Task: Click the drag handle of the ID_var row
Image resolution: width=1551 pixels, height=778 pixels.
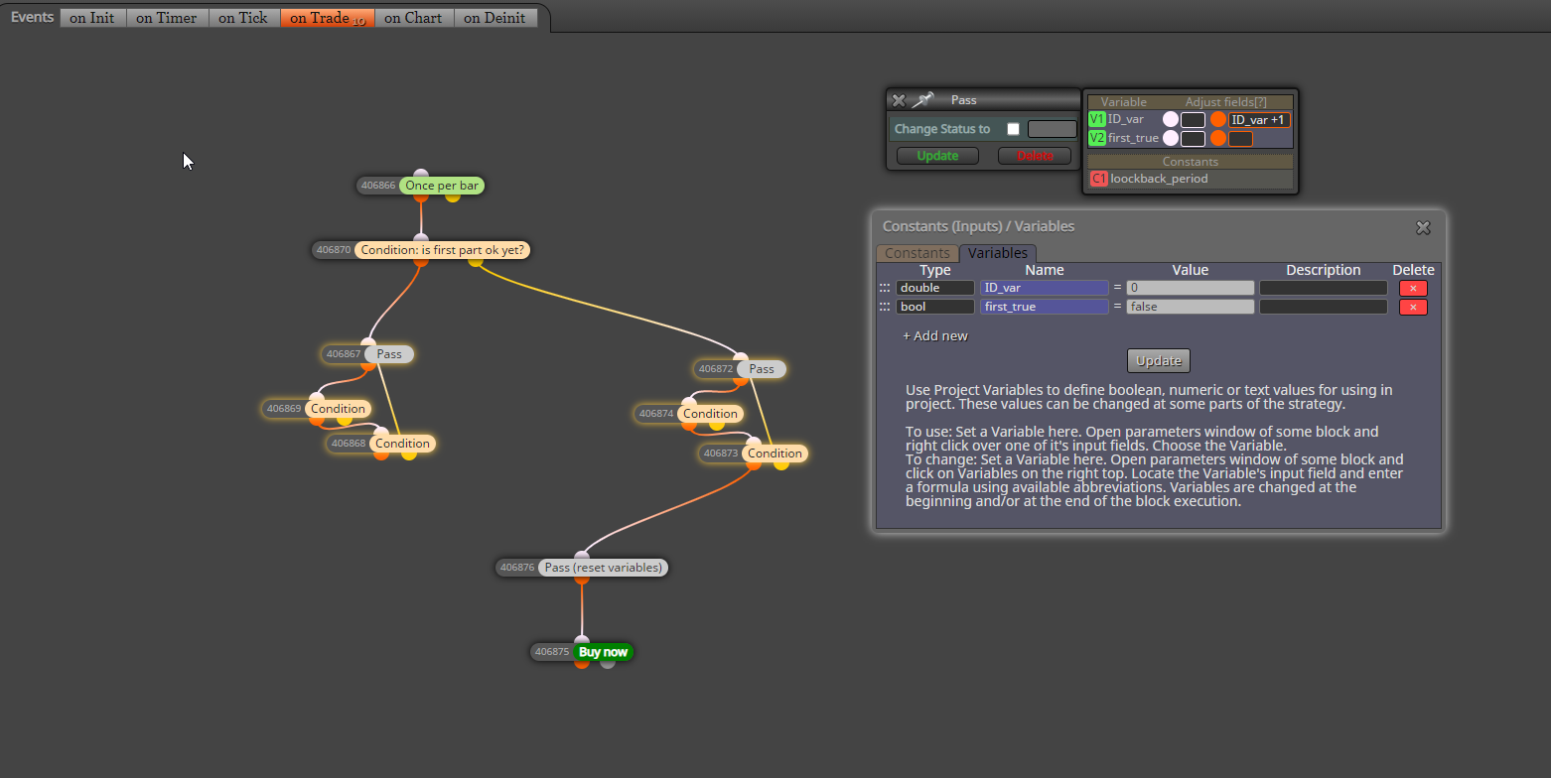Action: click(x=885, y=288)
